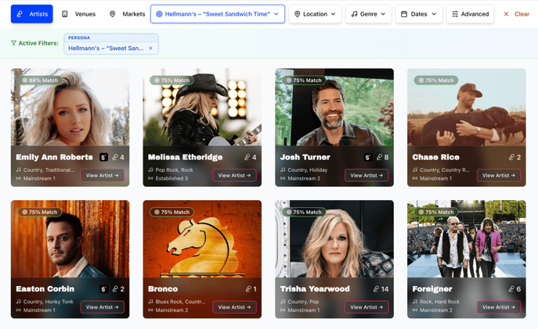Click the 75% Match badge on Melissa Etheridge
Image resolution: width=538 pixels, height=329 pixels.
coord(172,80)
